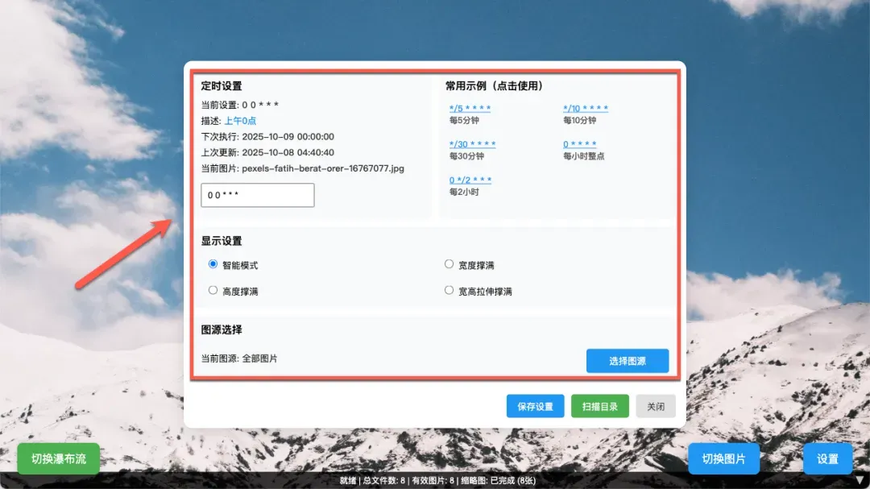Click the 0 * * * * hourly example
The width and height of the screenshot is (870, 489).
click(579, 144)
